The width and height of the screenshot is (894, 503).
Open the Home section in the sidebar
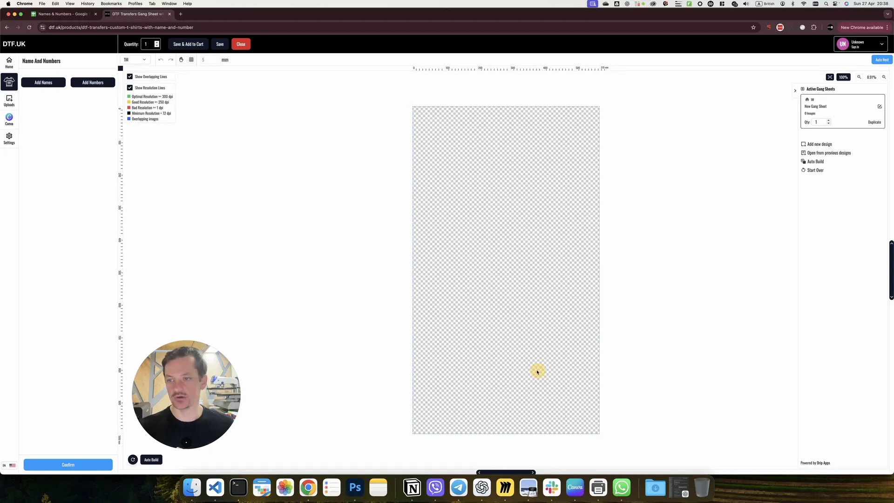9,62
